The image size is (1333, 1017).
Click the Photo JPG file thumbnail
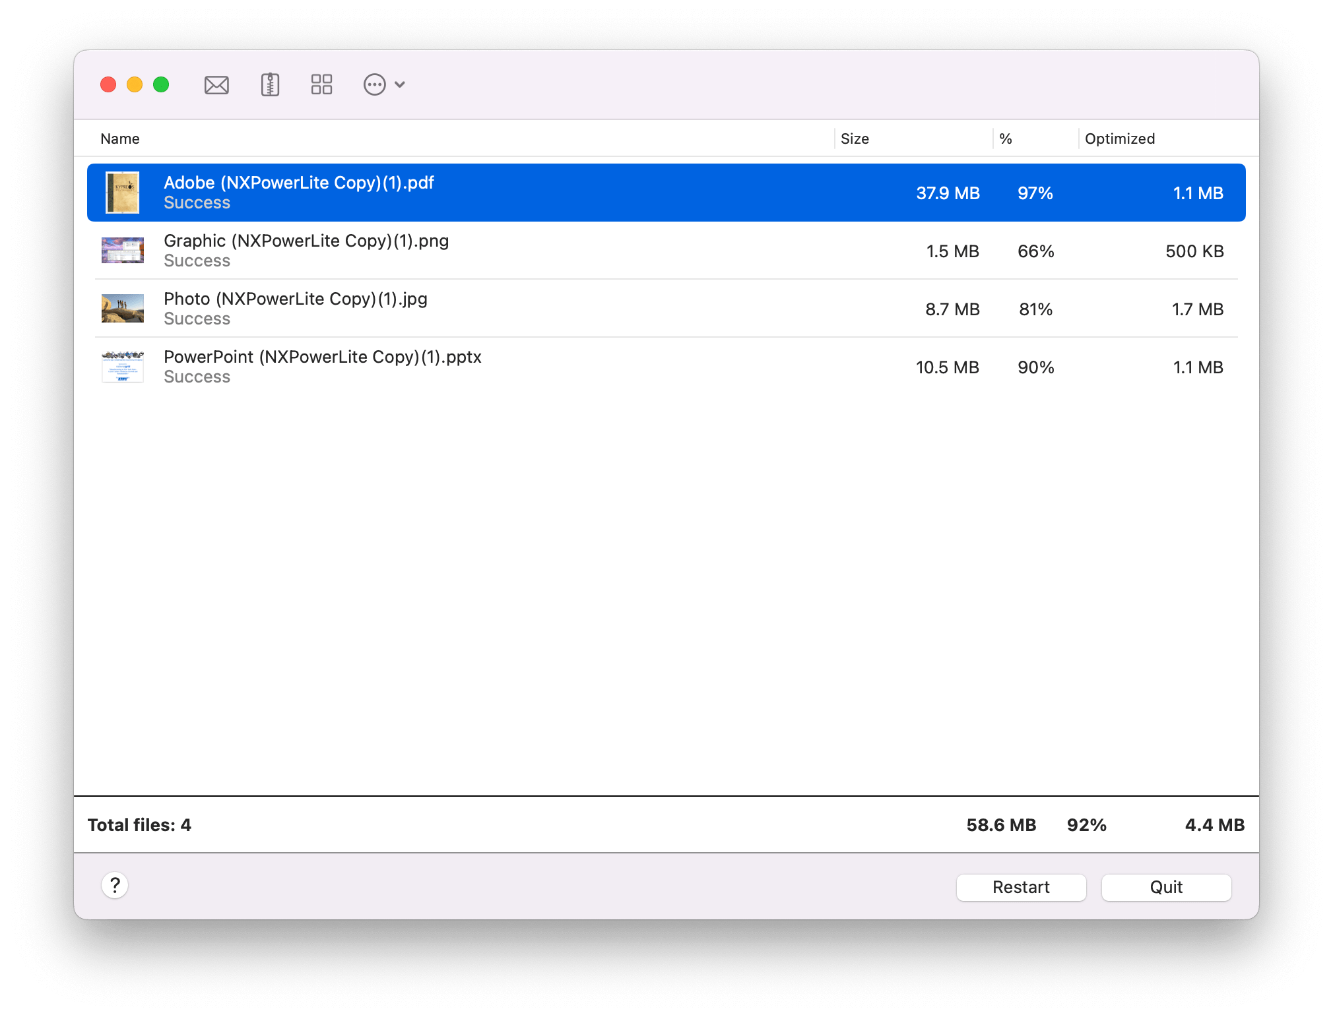pyautogui.click(x=123, y=309)
